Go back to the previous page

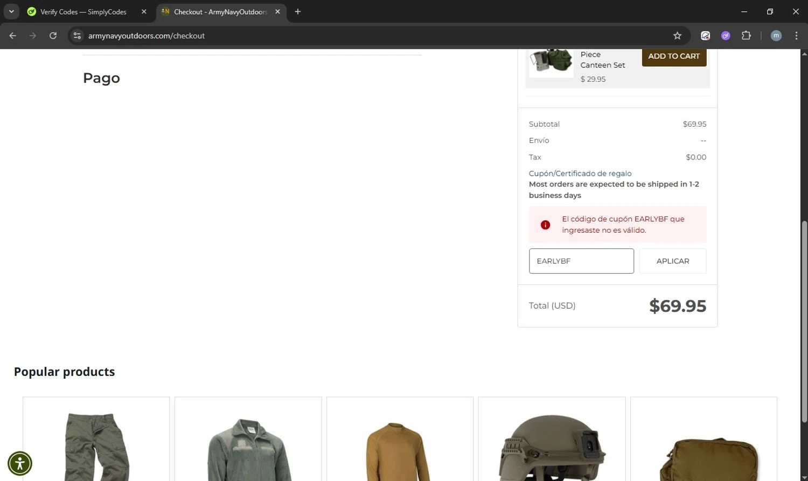tap(13, 36)
